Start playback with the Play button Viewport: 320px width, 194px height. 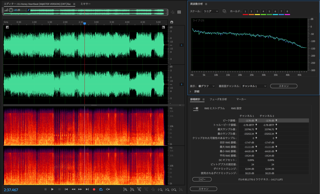(x=52, y=189)
